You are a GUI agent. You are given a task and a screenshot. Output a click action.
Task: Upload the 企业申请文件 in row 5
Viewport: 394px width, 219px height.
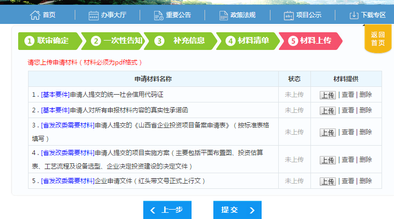(328, 182)
